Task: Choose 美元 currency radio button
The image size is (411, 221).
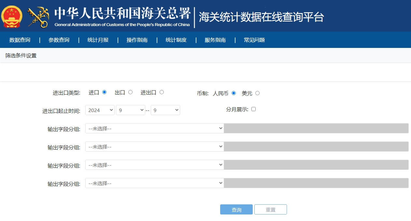Action: tap(257, 93)
